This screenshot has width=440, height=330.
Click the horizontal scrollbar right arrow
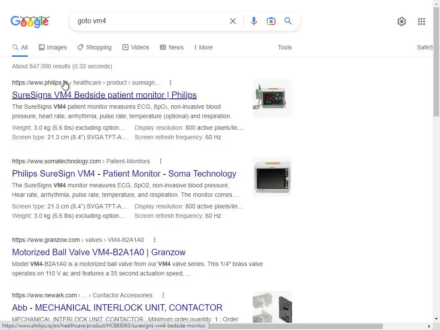click(429, 326)
